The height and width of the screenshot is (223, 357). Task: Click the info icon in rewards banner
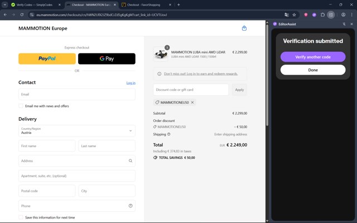pos(160,74)
